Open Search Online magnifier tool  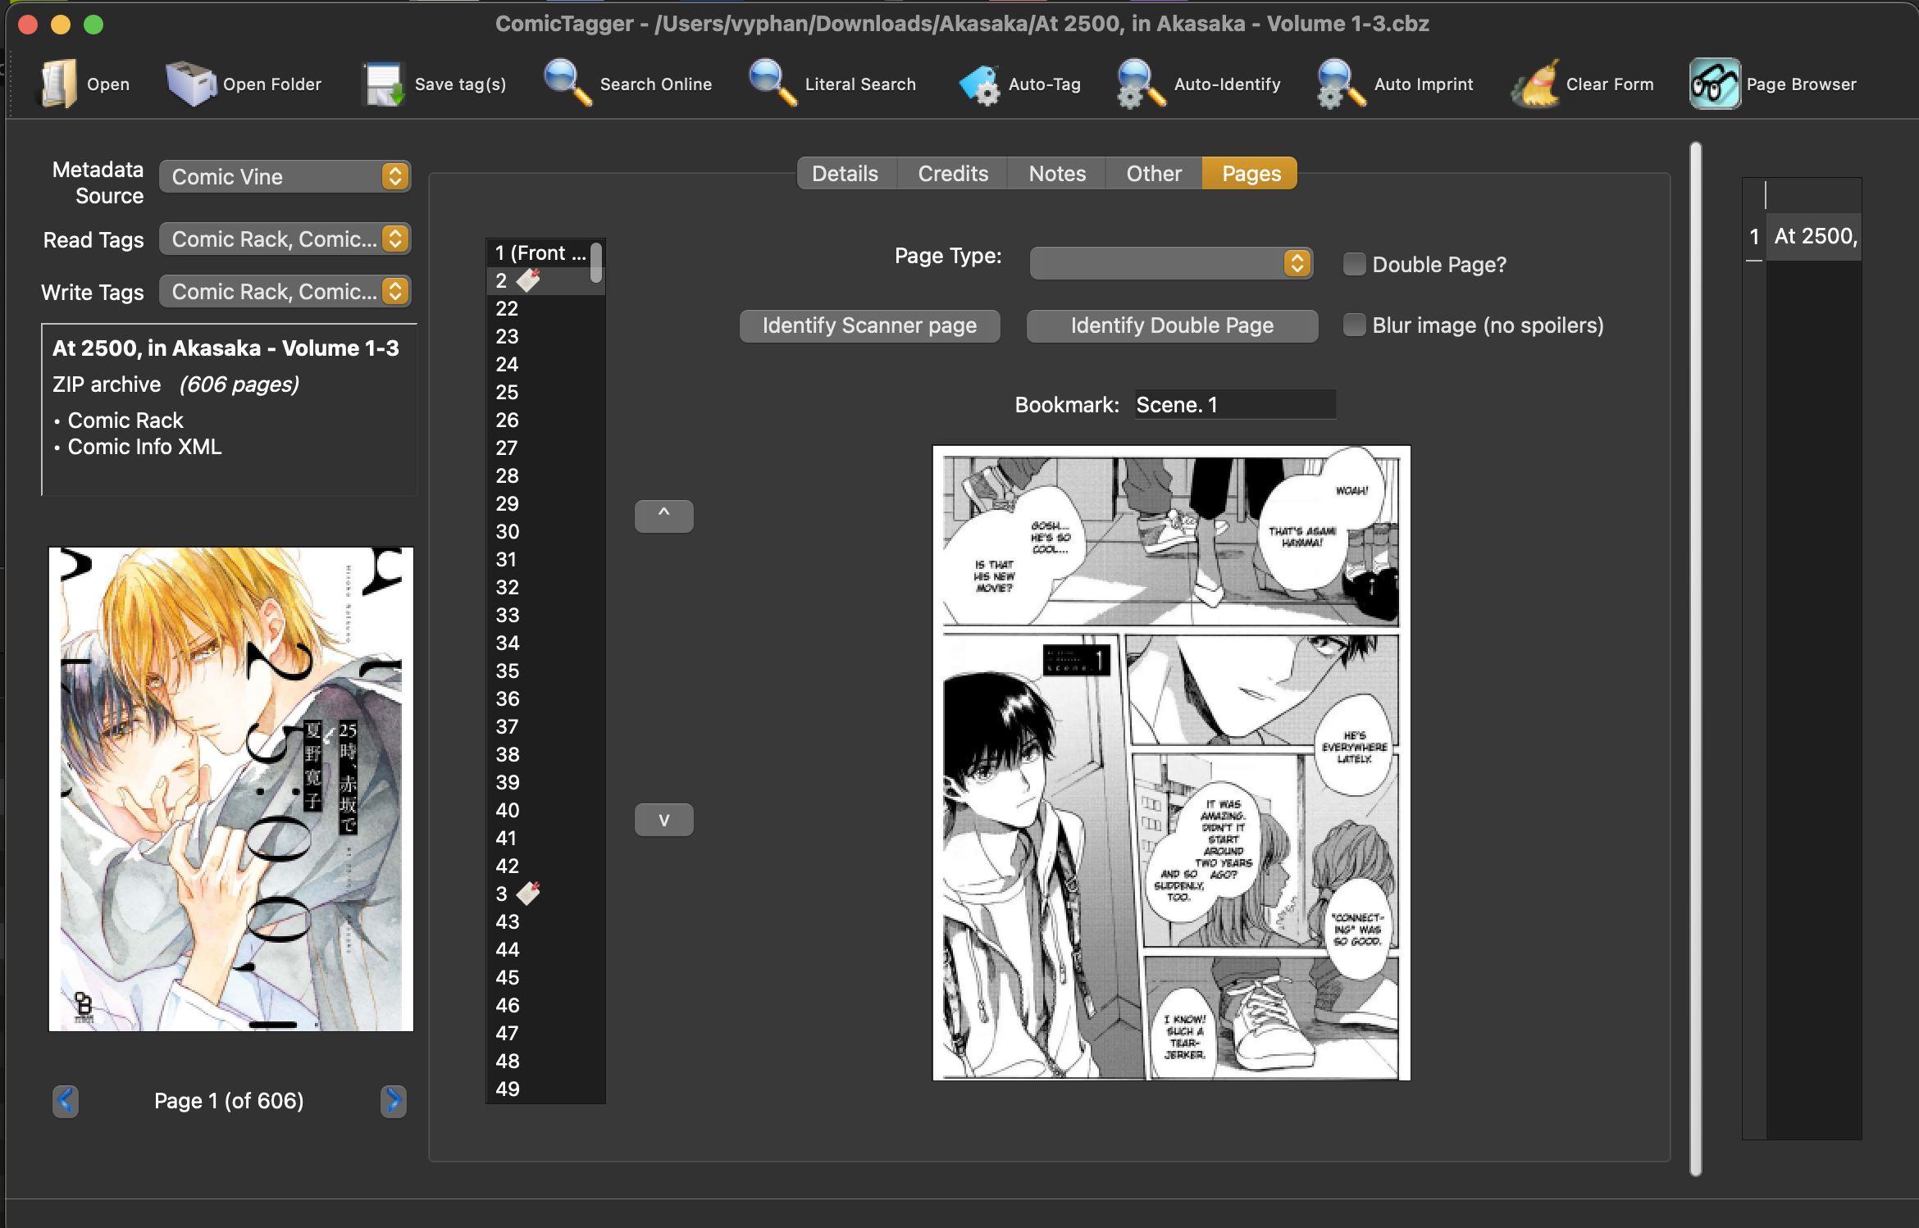pyautogui.click(x=567, y=84)
